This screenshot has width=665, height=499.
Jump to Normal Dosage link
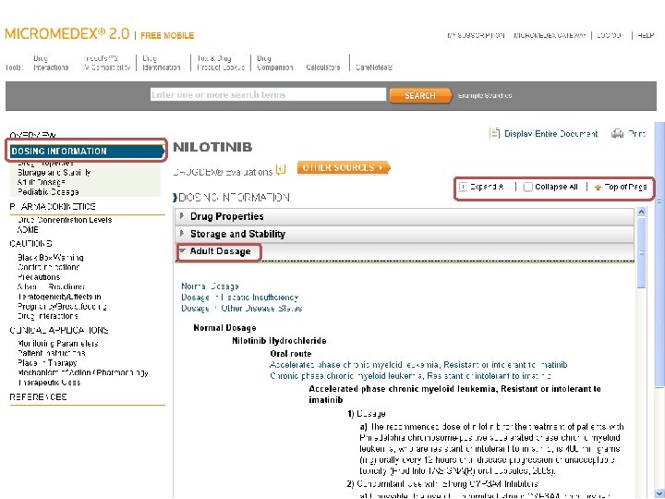tap(210, 286)
